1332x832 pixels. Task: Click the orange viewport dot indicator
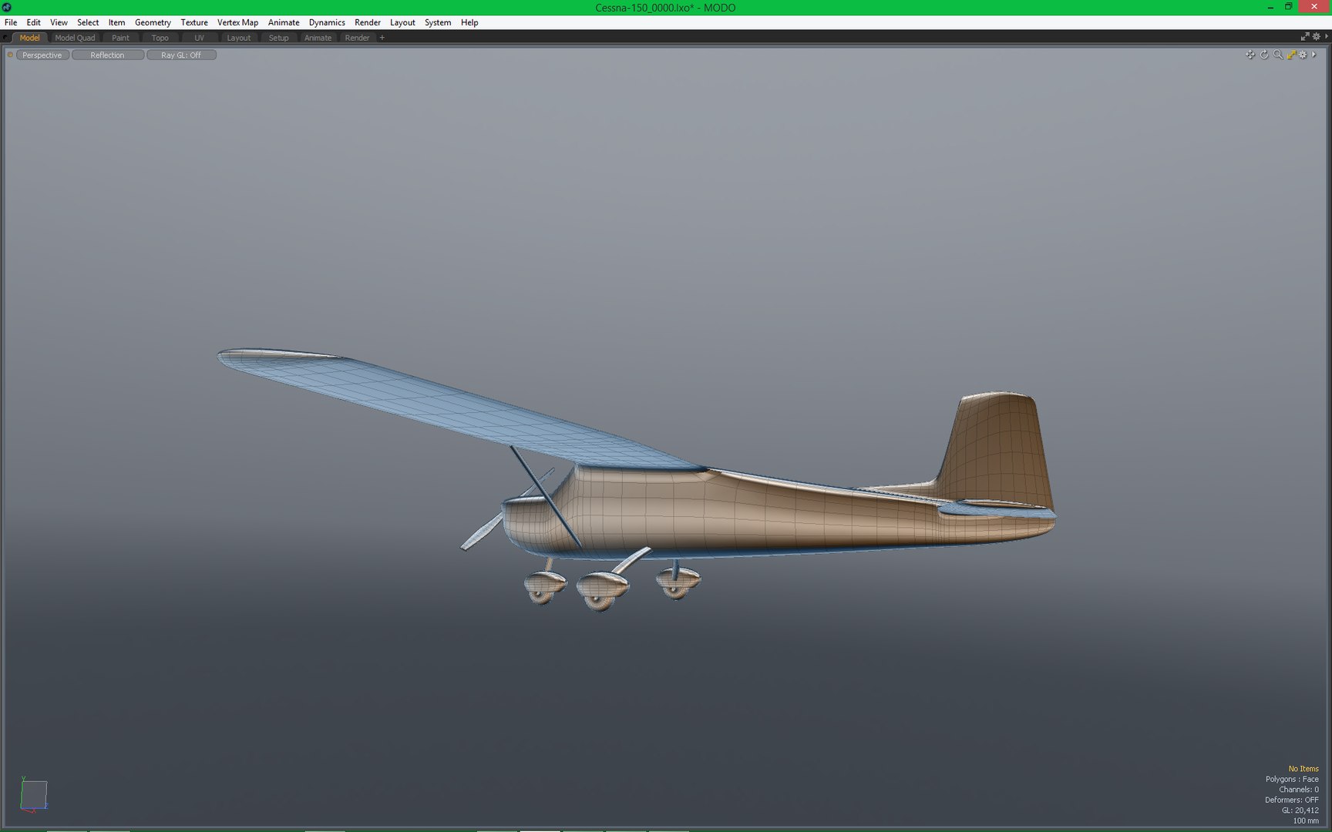pyautogui.click(x=10, y=55)
